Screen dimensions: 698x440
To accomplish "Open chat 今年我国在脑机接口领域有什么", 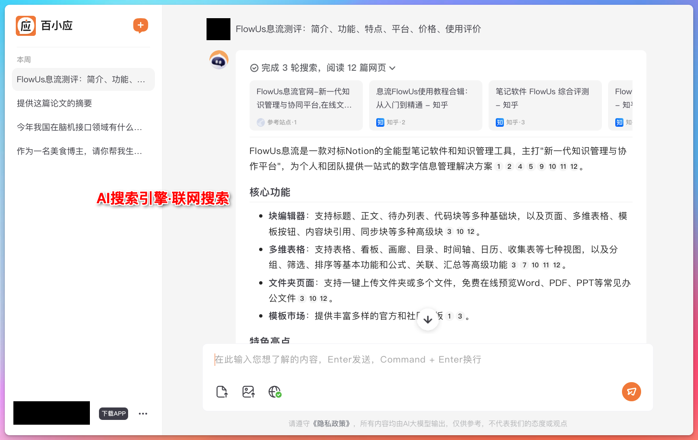I will pos(83,127).
